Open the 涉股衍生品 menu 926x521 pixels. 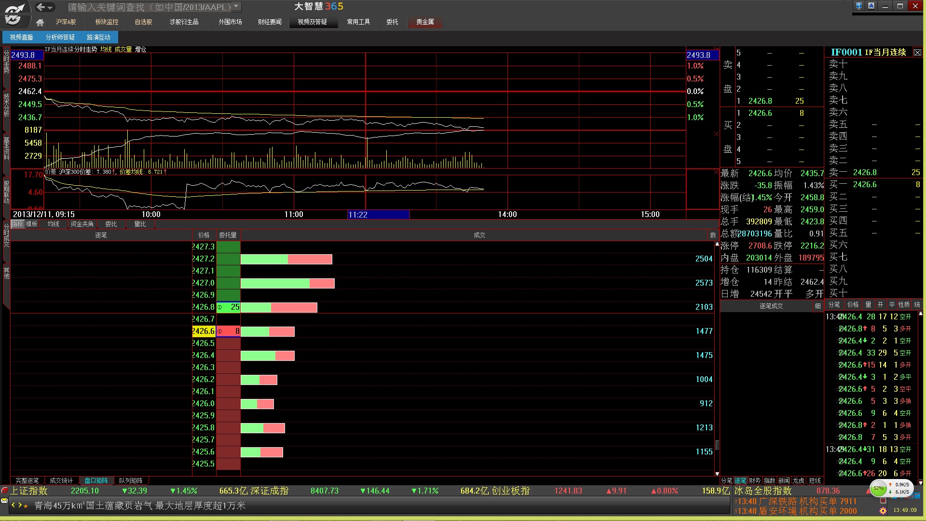pyautogui.click(x=184, y=22)
